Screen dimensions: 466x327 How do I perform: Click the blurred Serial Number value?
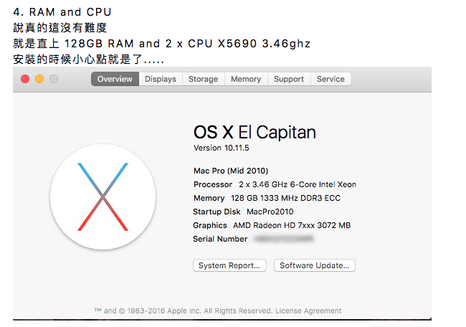(x=283, y=239)
